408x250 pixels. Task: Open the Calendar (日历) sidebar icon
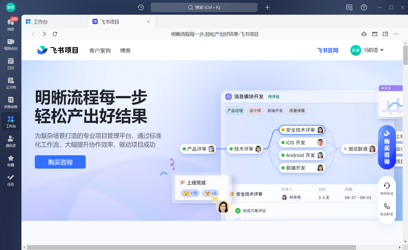point(11,64)
